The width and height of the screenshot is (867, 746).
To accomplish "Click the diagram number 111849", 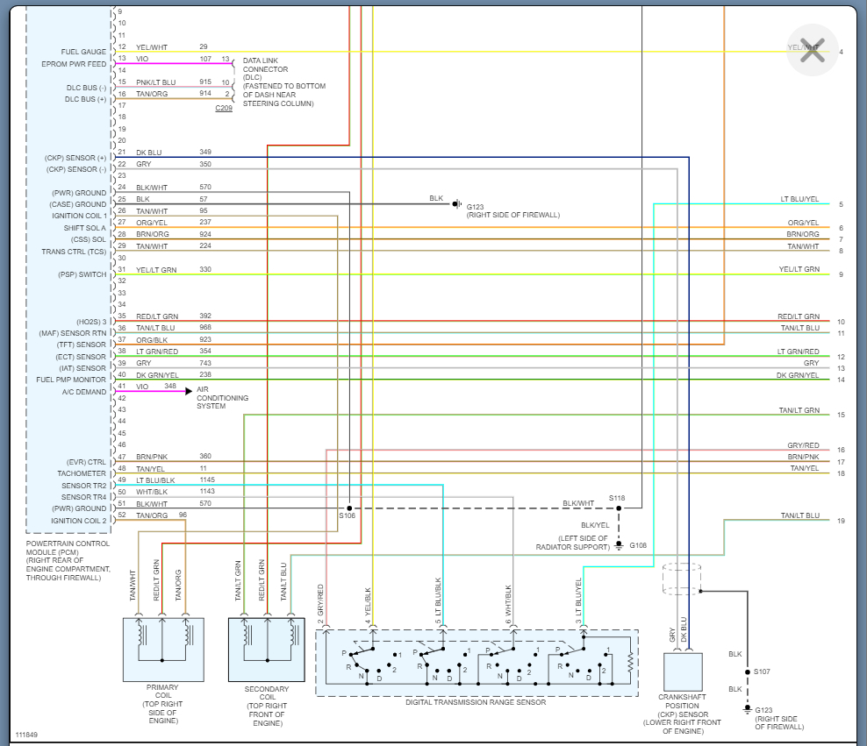I will click(26, 735).
